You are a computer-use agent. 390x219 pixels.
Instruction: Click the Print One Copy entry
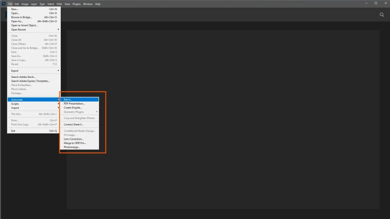[x=34, y=125]
